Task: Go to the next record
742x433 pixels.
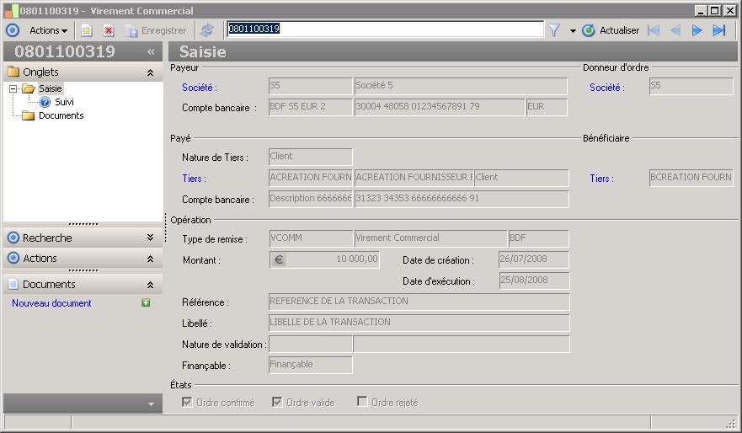Action: [x=697, y=30]
